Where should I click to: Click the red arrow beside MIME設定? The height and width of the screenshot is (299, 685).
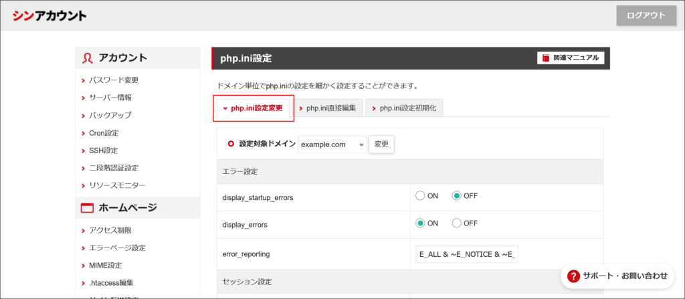(83, 266)
